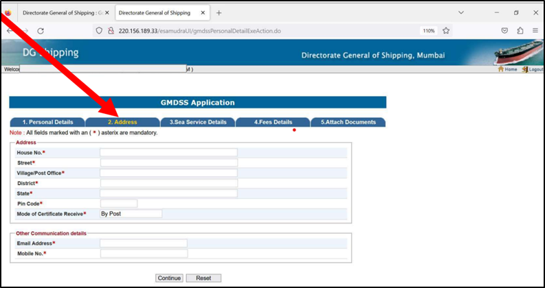Image resolution: width=545 pixels, height=288 pixels.
Task: Click the 110% zoom level indicator
Action: 429,31
